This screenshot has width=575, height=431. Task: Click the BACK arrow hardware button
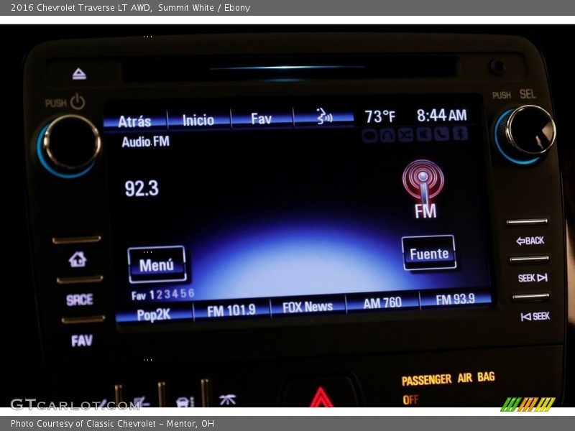530,241
